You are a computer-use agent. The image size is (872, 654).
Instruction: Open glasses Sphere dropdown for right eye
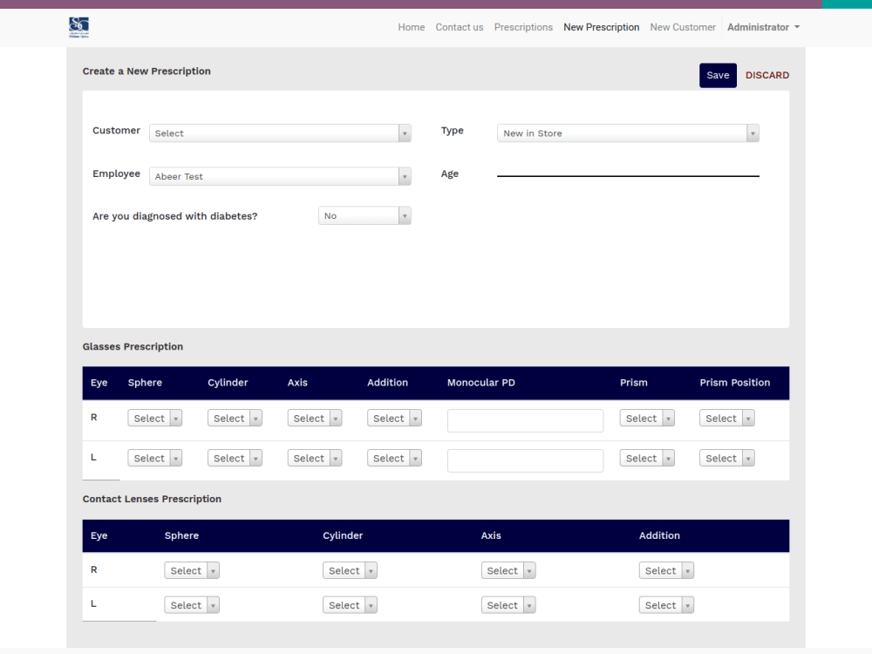coord(154,419)
